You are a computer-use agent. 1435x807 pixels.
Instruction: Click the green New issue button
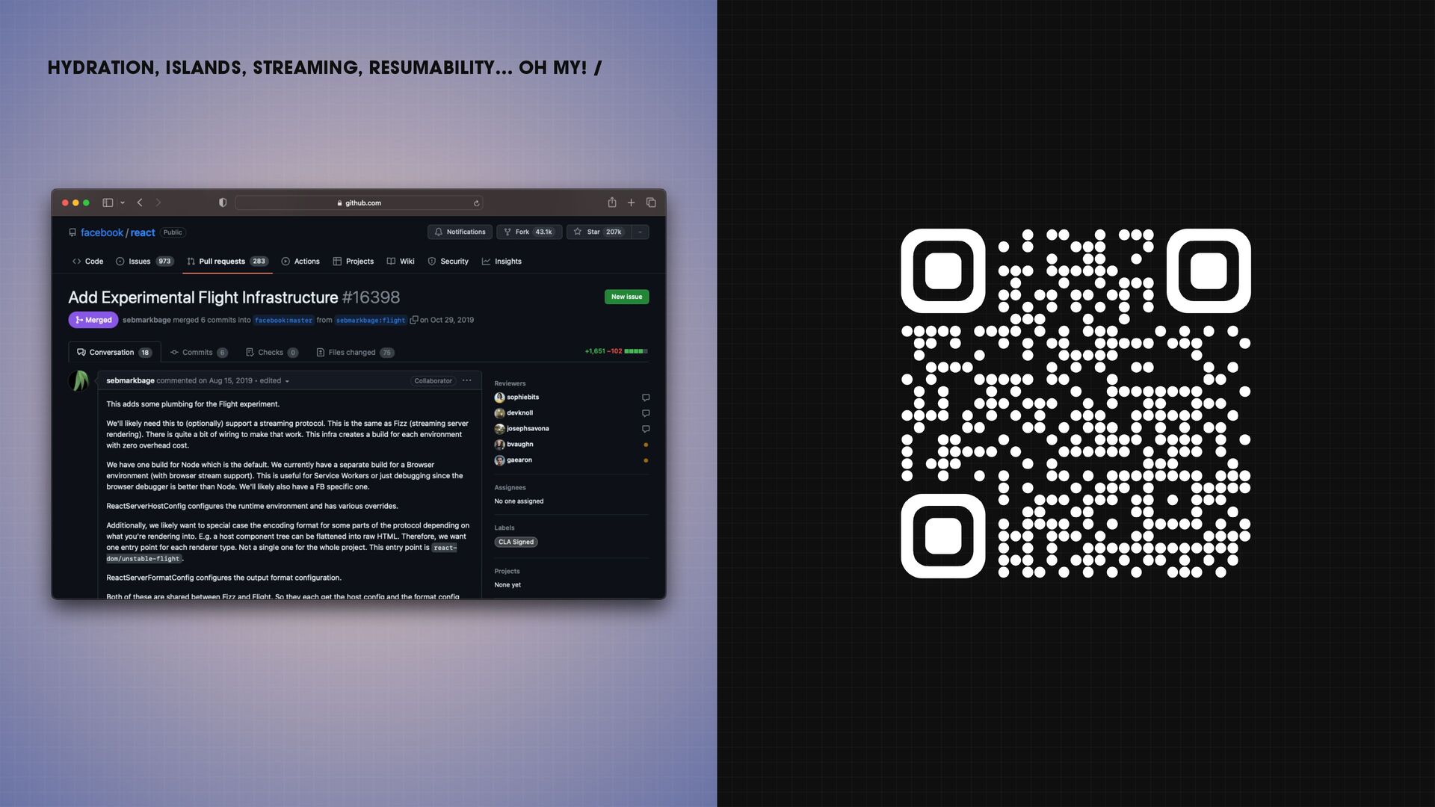point(626,297)
